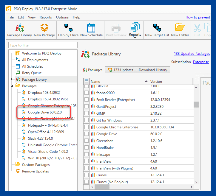Image resolution: width=216 pixels, height=196 pixels.
Task: Switch to the Download History tab
Action: (x=153, y=70)
